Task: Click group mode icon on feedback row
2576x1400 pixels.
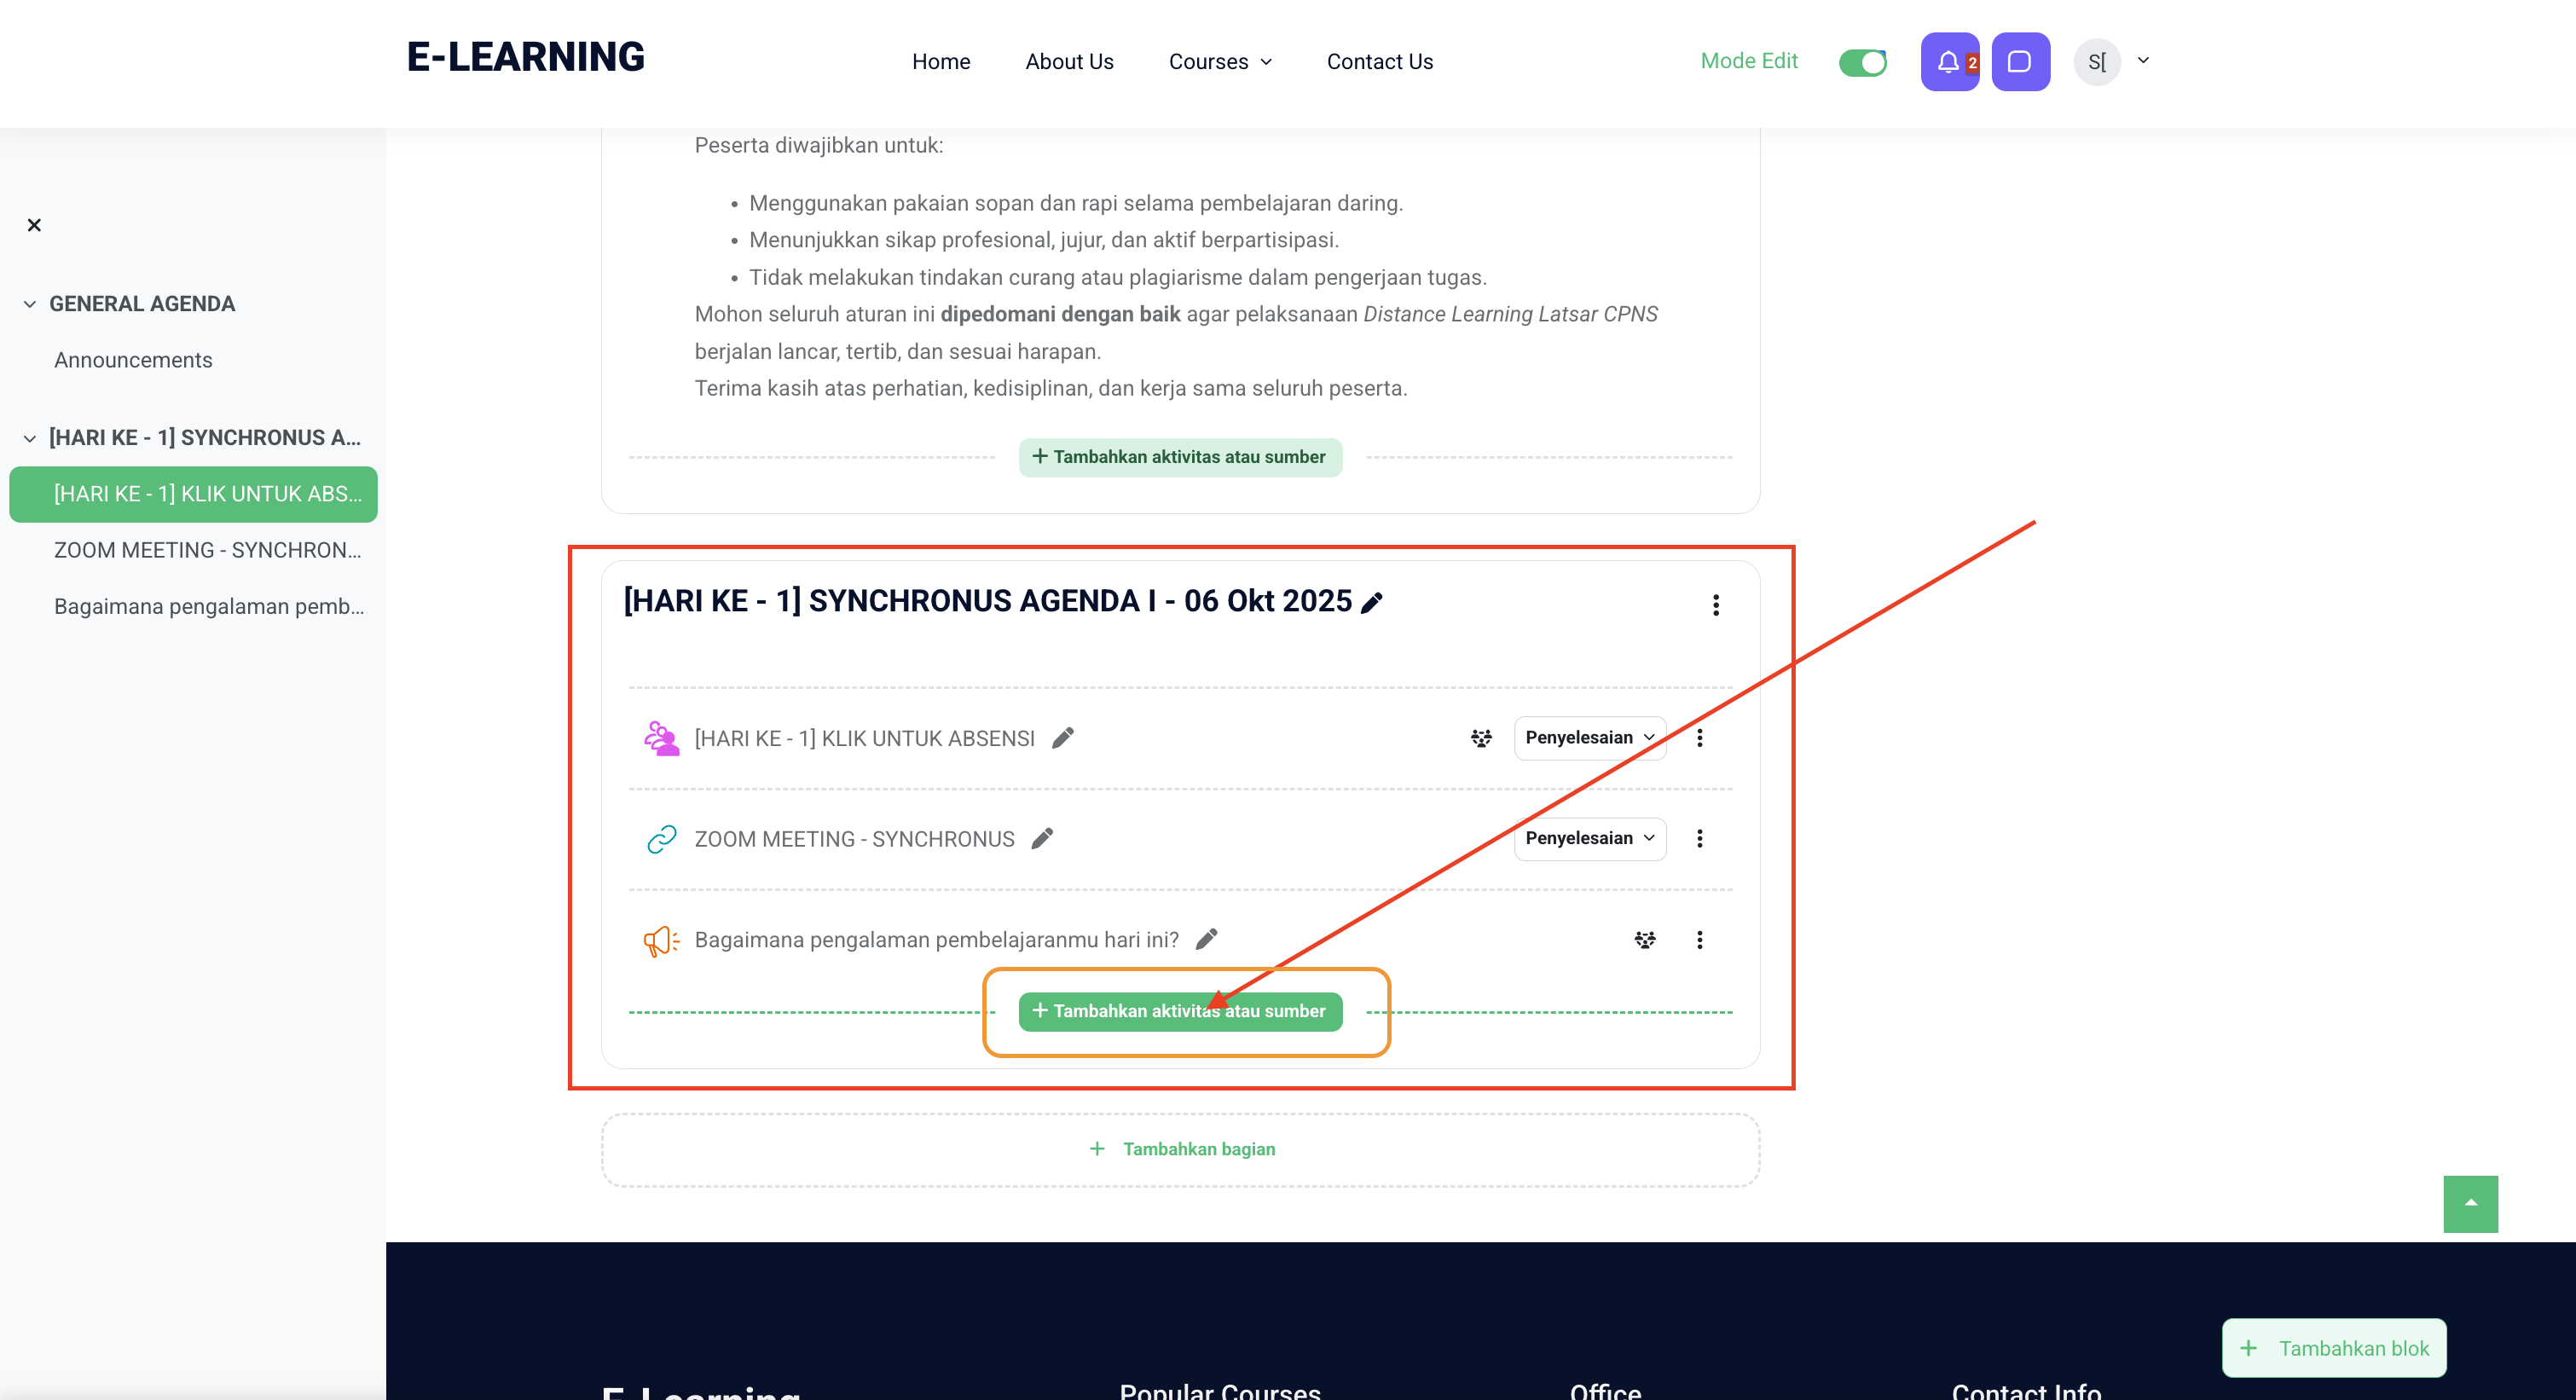Action: 1644,940
